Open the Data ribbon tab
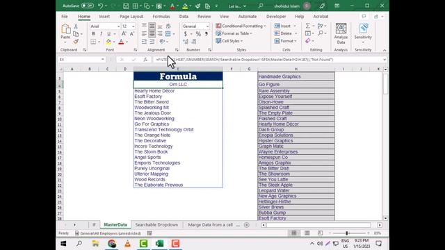Viewport: 445px width, 250px height. (x=184, y=17)
